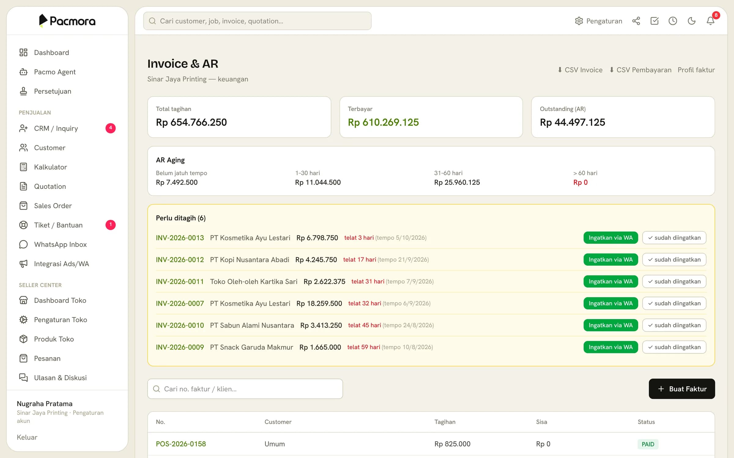
Task: Click the Produk Toko box icon
Action: pos(24,339)
